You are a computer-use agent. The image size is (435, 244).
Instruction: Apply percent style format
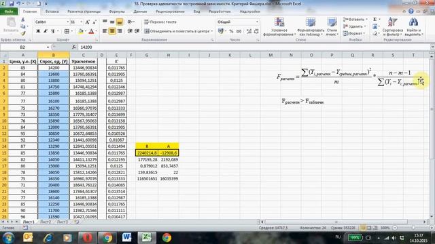[x=231, y=31]
